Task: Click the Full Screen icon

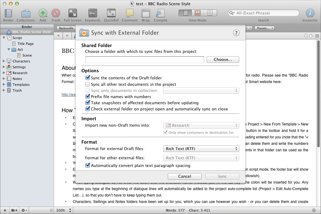Action: [72, 13]
